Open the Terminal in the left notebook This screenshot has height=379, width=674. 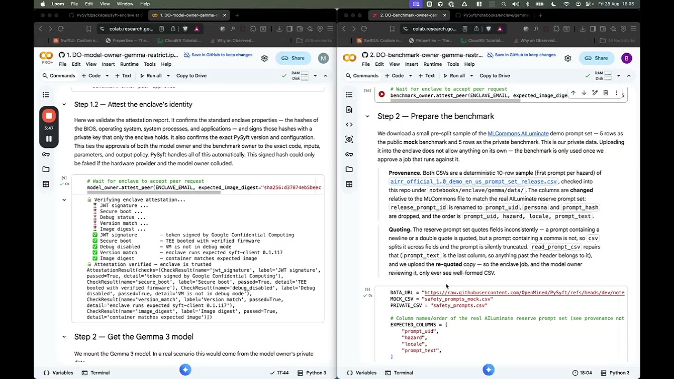click(95, 373)
